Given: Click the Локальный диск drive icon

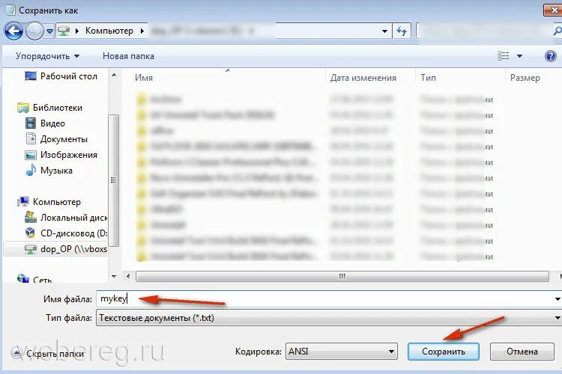Looking at the screenshot, I should tap(31, 217).
